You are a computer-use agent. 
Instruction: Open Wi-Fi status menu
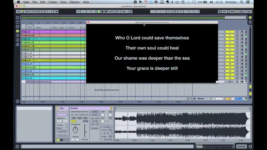pyautogui.click(x=194, y=2)
